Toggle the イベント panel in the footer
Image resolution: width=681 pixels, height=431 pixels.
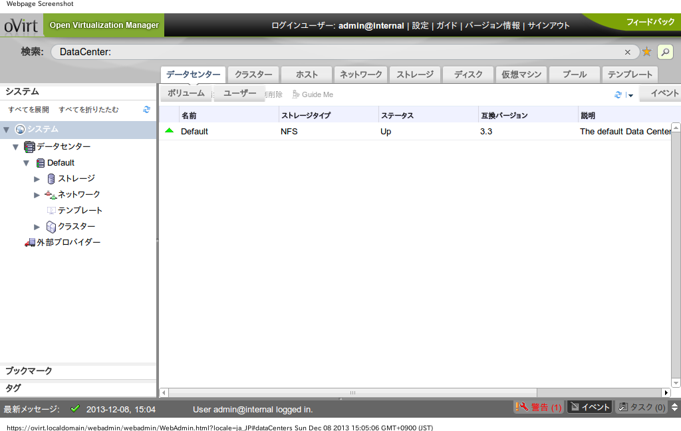pos(589,407)
